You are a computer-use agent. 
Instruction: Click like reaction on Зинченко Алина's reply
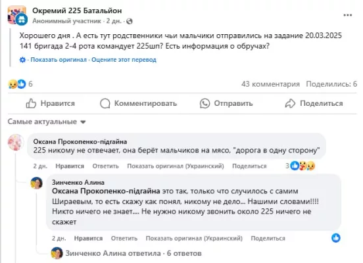click(x=335, y=238)
